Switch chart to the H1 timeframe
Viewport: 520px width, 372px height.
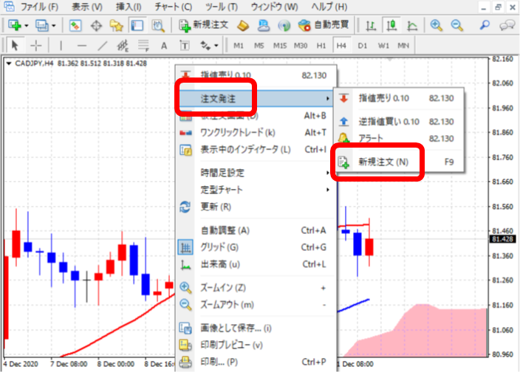point(321,45)
